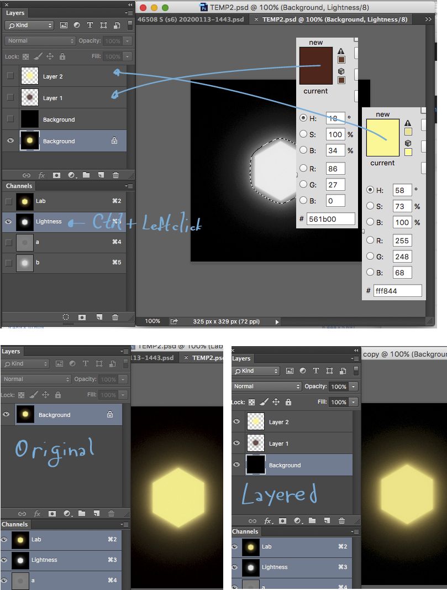Viewport: 447px width, 590px height.
Task: Click pixel layer filter icon in top screenshot
Action: click(x=64, y=25)
